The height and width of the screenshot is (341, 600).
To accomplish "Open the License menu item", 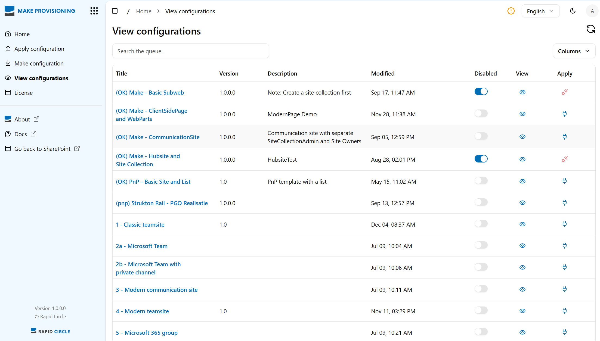I will pos(23,93).
